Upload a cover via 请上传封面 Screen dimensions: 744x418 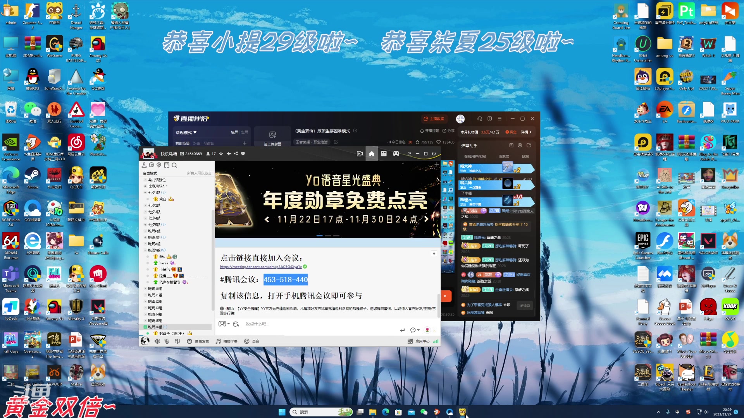(272, 137)
